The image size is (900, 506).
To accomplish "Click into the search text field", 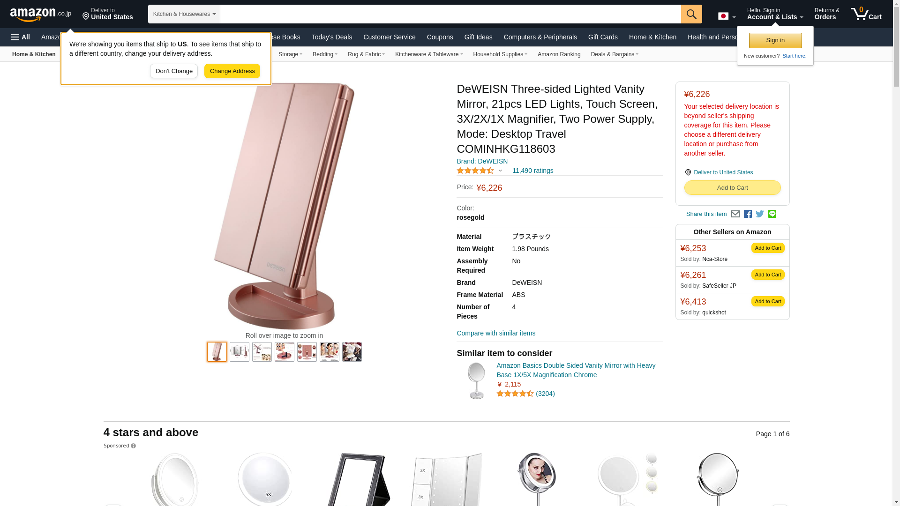I will pyautogui.click(x=450, y=14).
